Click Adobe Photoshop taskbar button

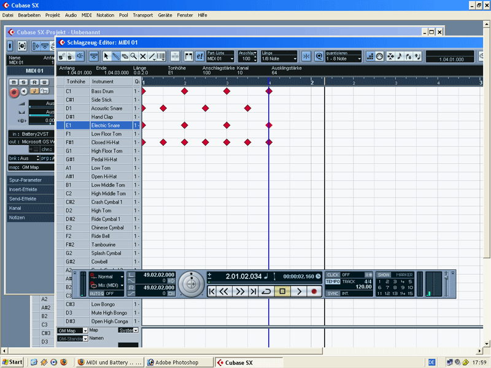click(x=179, y=362)
